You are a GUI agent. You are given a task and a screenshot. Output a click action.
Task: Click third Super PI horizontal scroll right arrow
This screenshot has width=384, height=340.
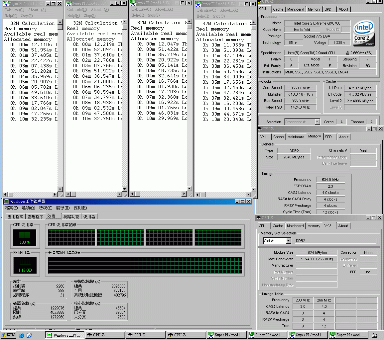185,194
